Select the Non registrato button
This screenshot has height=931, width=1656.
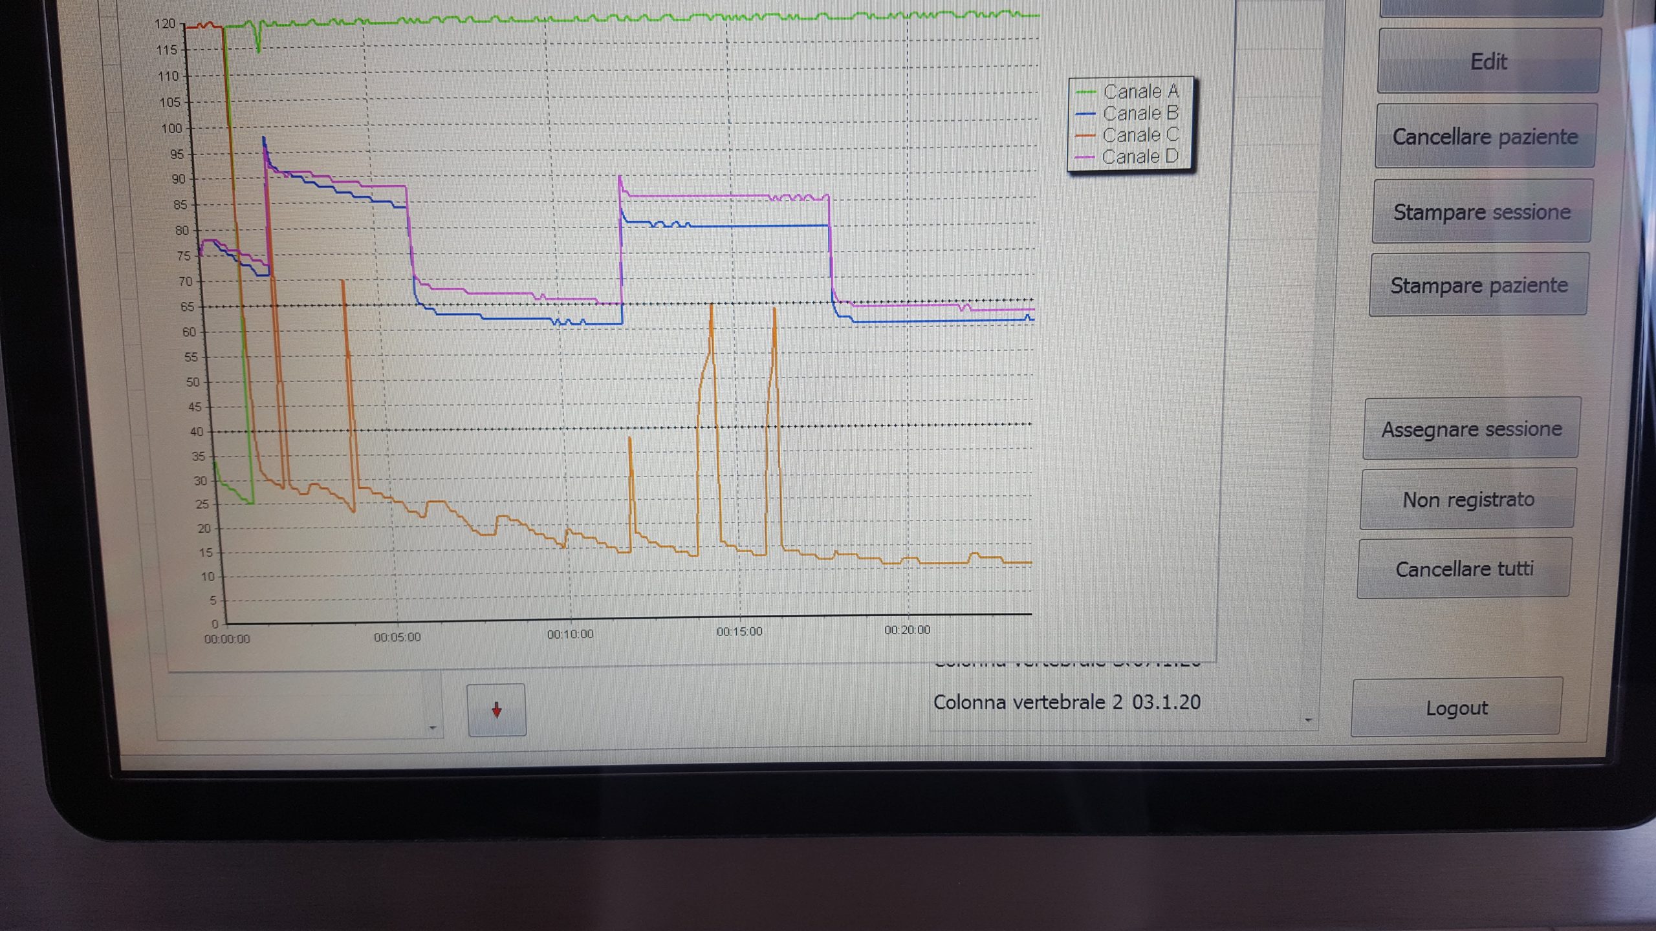(x=1468, y=499)
